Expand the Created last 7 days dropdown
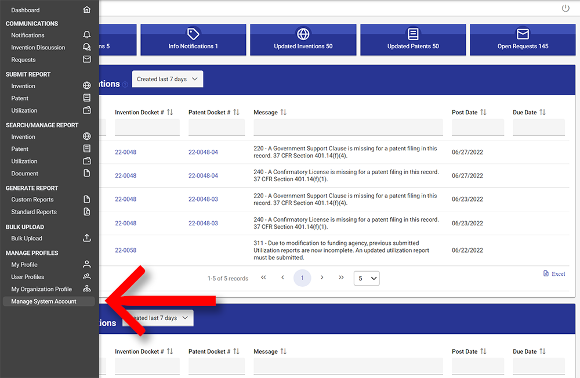 (168, 79)
